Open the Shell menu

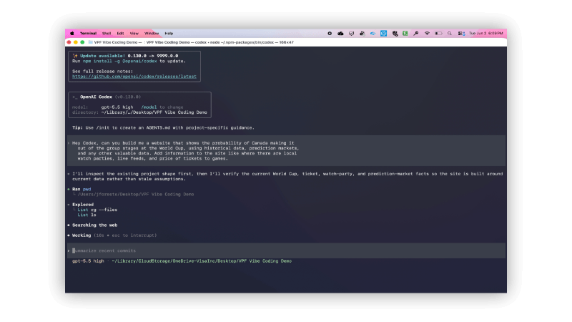107,33
